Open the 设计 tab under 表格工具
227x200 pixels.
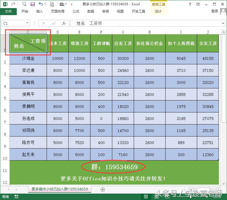click(x=158, y=11)
